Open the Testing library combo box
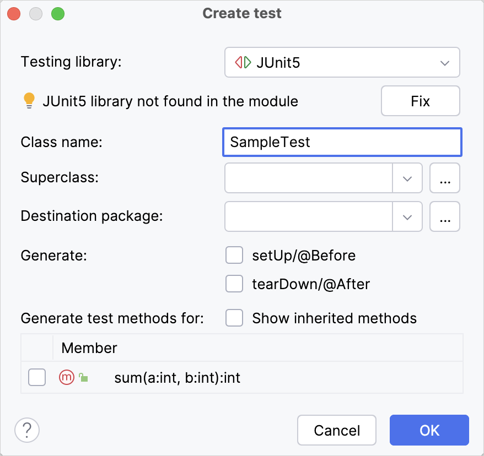The width and height of the screenshot is (484, 456). click(342, 62)
